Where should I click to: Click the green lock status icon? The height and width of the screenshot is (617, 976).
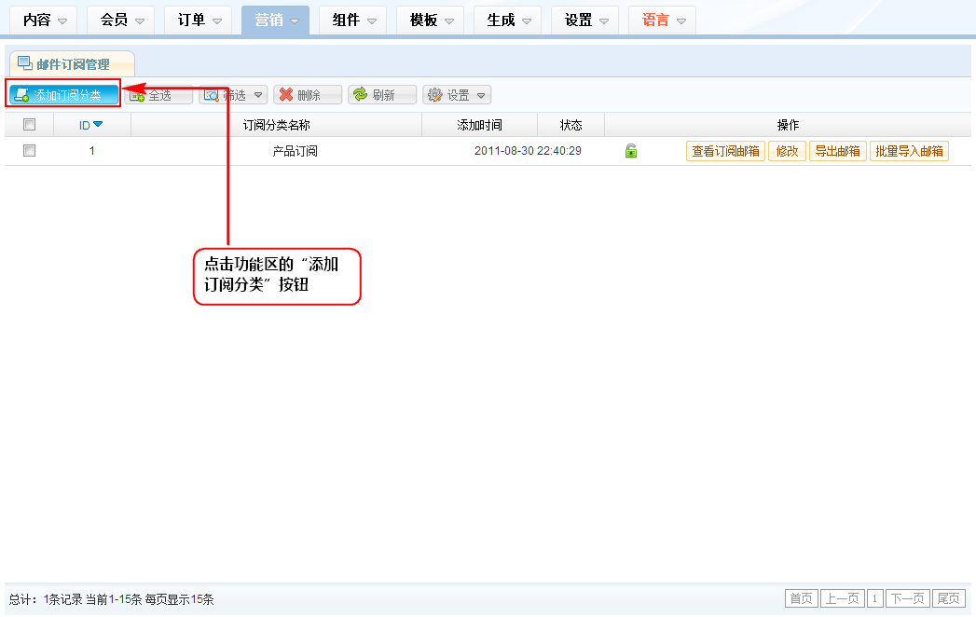(631, 151)
